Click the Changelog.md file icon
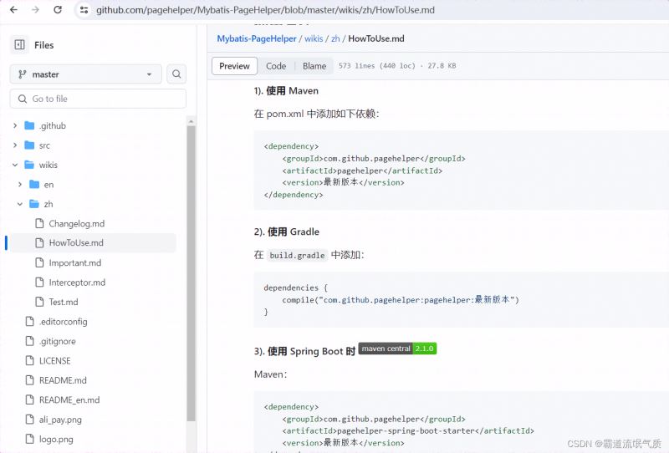Image resolution: width=669 pixels, height=453 pixels. [39, 223]
